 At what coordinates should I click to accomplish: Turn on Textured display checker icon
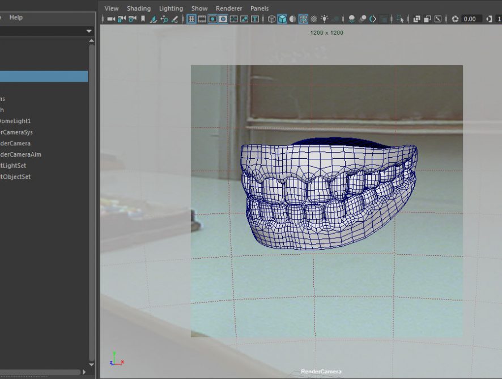(314, 19)
